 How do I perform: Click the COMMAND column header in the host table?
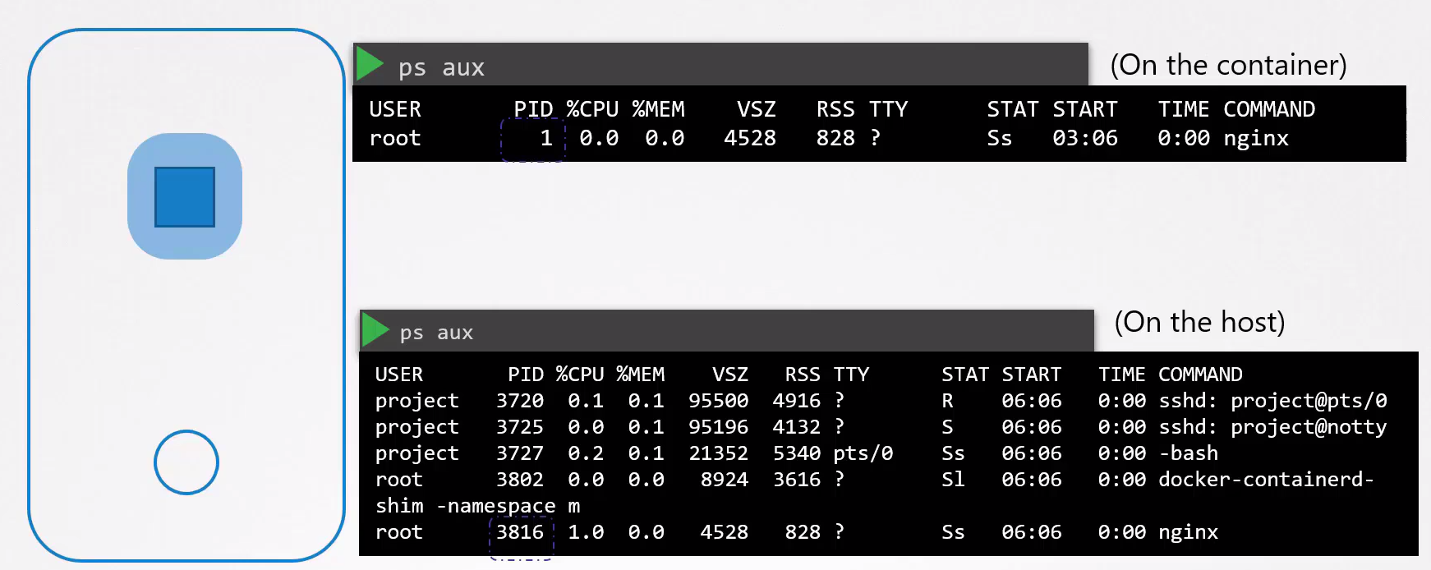pyautogui.click(x=1199, y=375)
